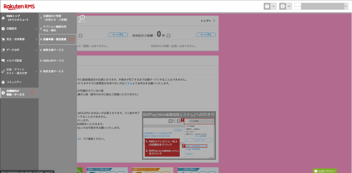
Task: Click the circular 閉じる close icon
Action: (x=82, y=17)
